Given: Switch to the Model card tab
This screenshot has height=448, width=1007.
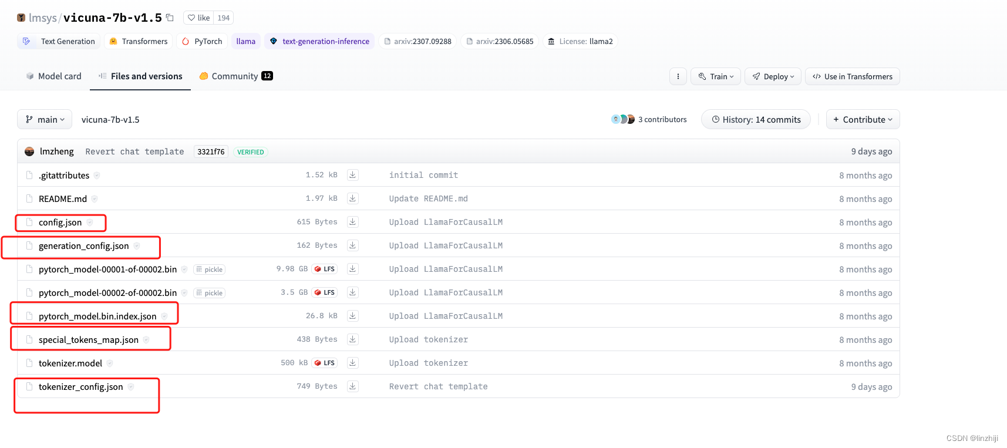Looking at the screenshot, I should [53, 76].
